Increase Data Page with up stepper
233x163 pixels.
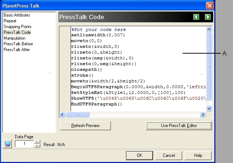click(37, 142)
